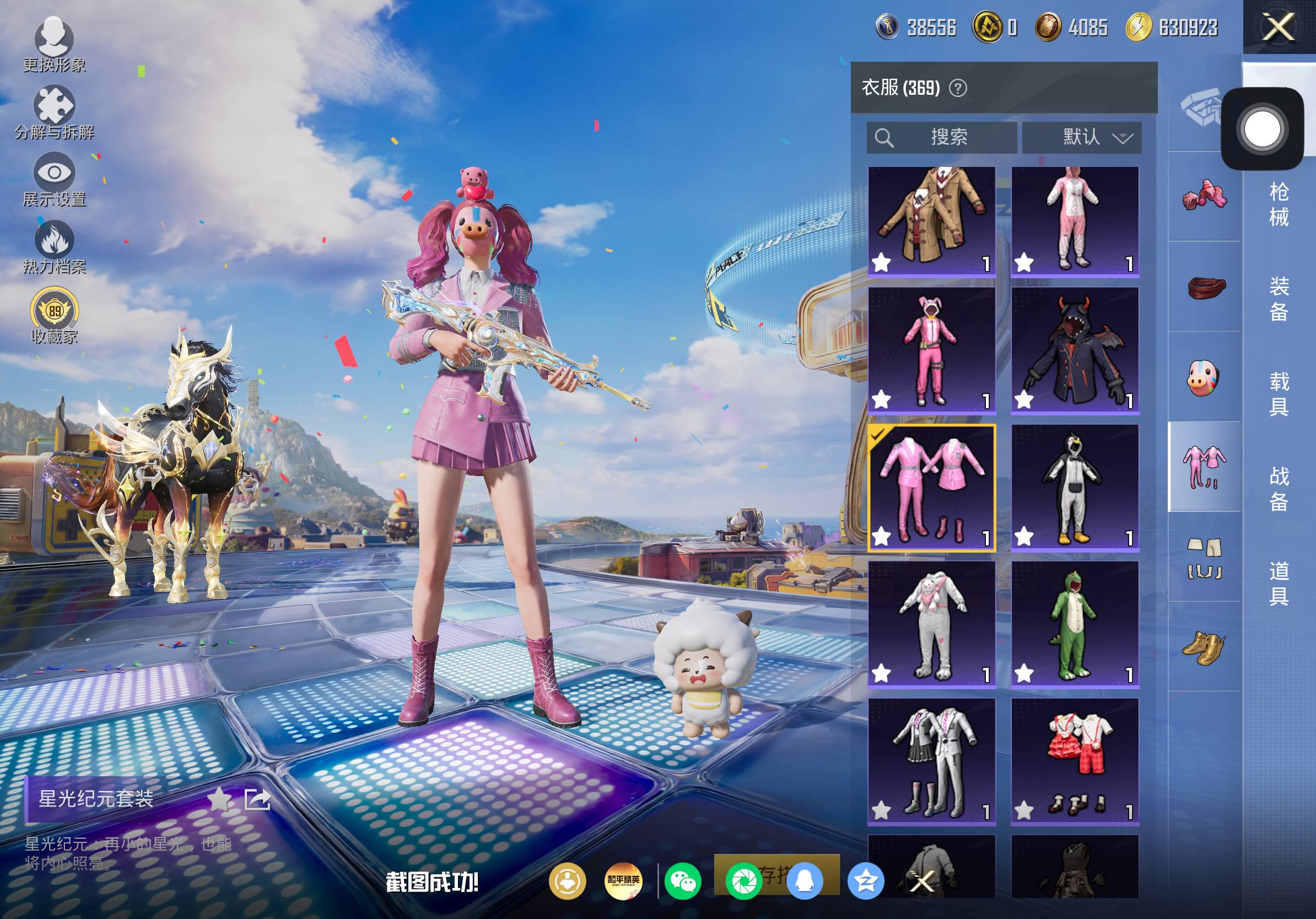This screenshot has width=1316, height=919.
Task: Tap the white sheep companion pet
Action: 706,668
